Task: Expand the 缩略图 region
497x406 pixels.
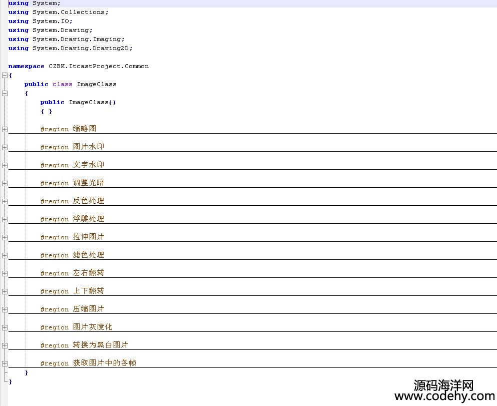Action: click(x=5, y=129)
